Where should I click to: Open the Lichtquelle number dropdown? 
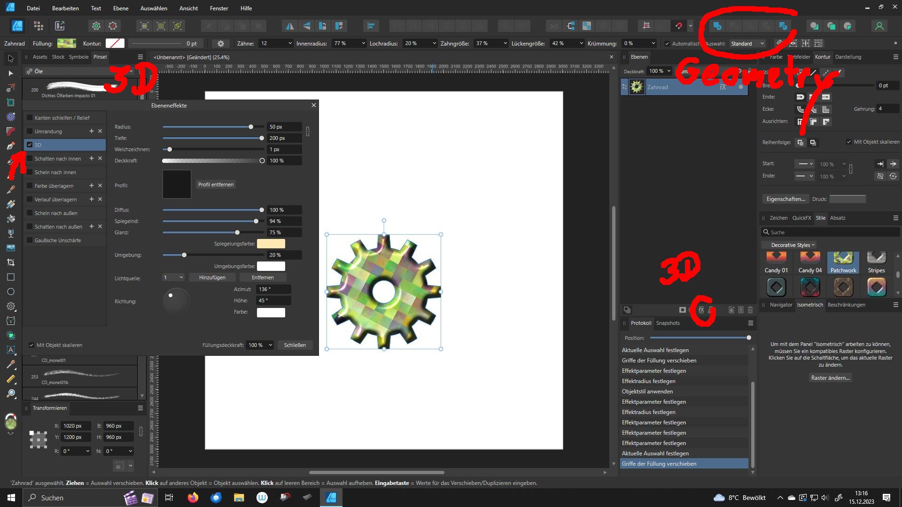(173, 277)
